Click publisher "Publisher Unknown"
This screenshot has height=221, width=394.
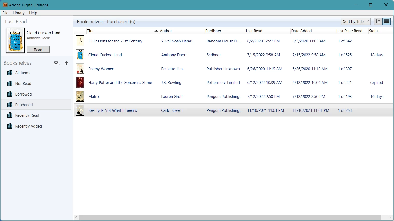223,69
